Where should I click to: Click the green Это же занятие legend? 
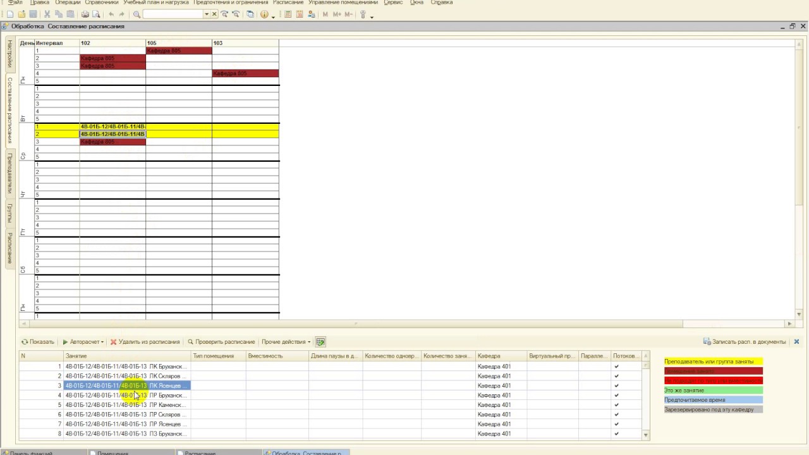713,391
